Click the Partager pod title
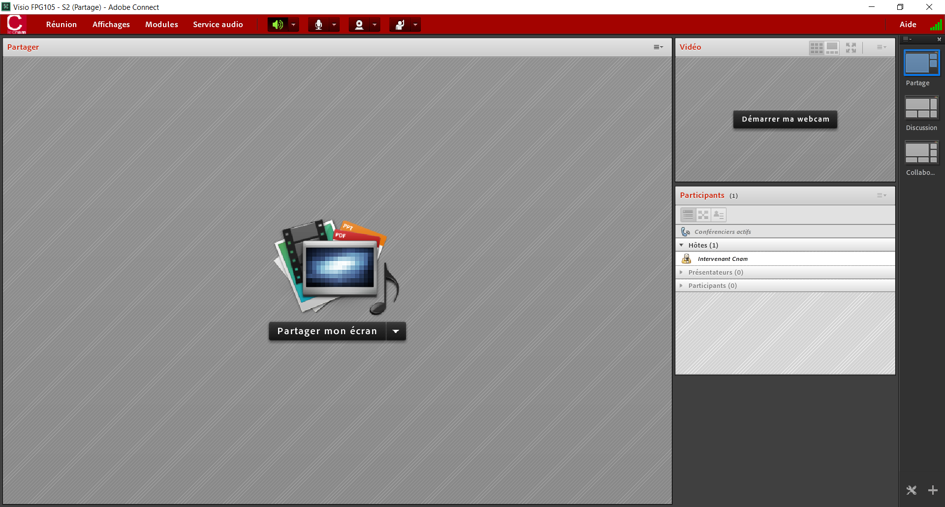The height and width of the screenshot is (507, 945). [x=23, y=47]
